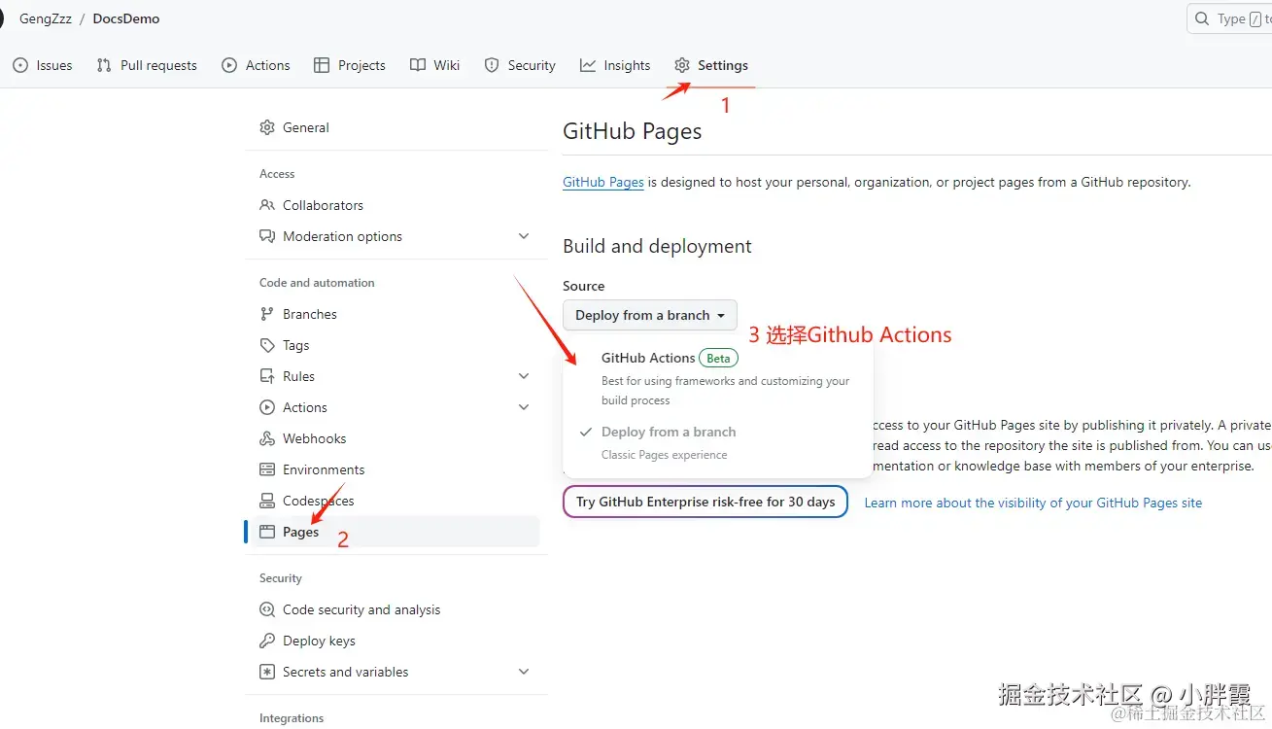
Task: Select Tags in settings sidebar
Action: (395, 345)
